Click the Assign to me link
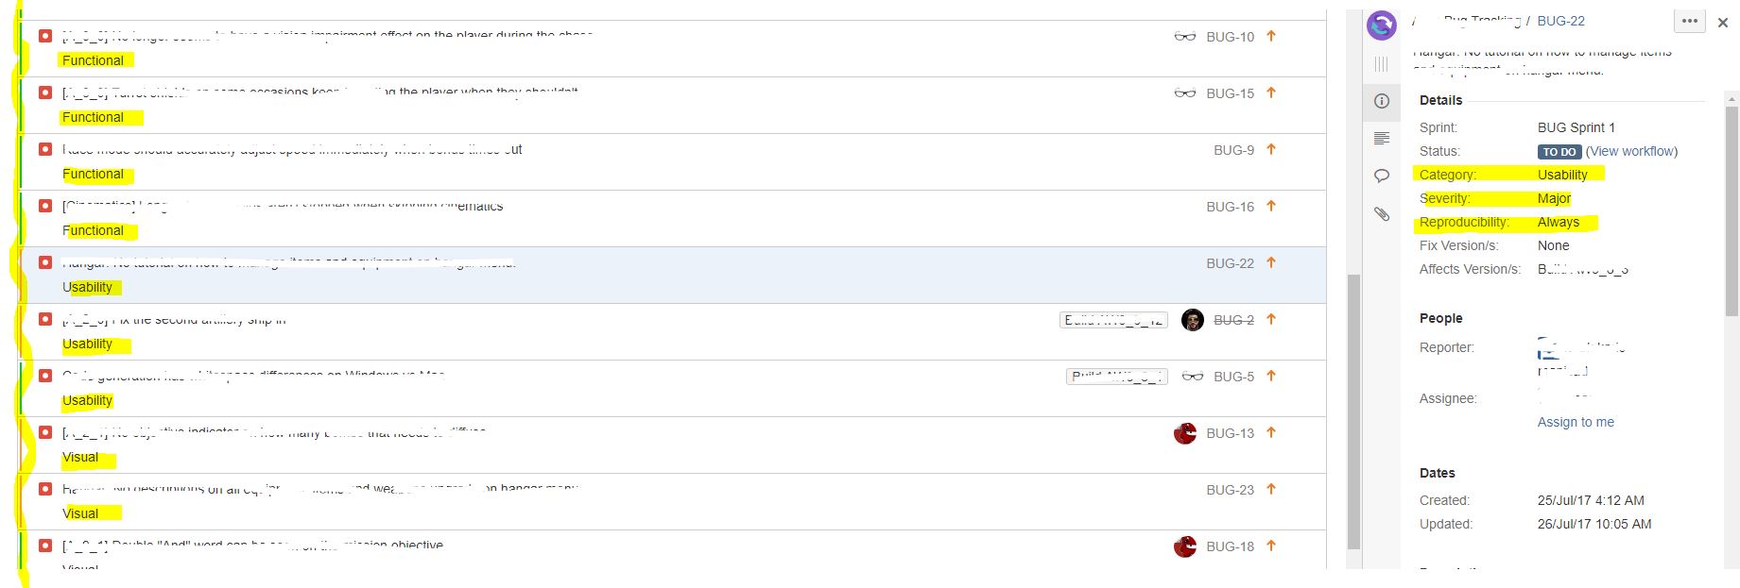 coord(1576,422)
